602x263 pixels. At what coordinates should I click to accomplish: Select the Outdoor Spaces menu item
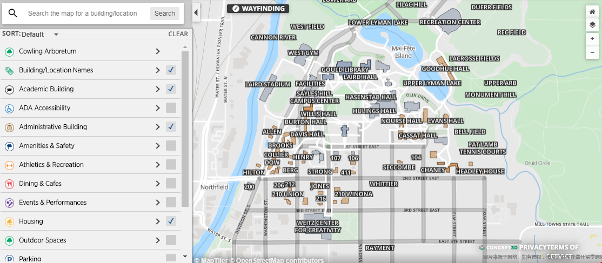coord(43,240)
